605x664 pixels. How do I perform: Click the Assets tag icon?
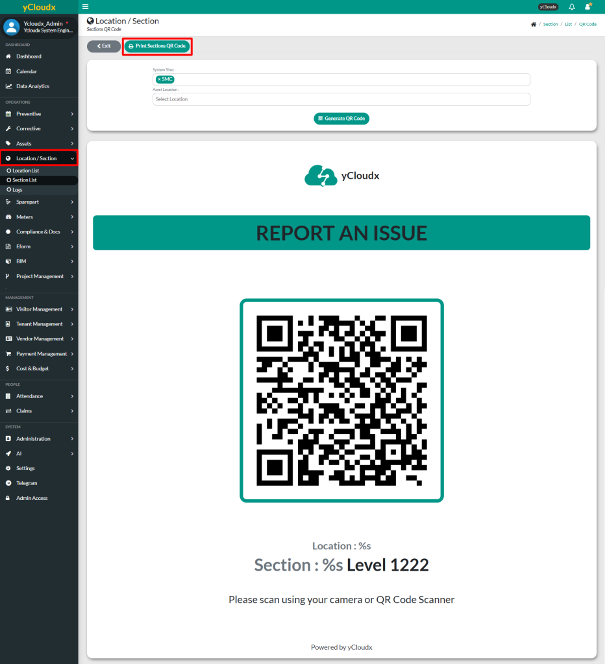tap(8, 143)
